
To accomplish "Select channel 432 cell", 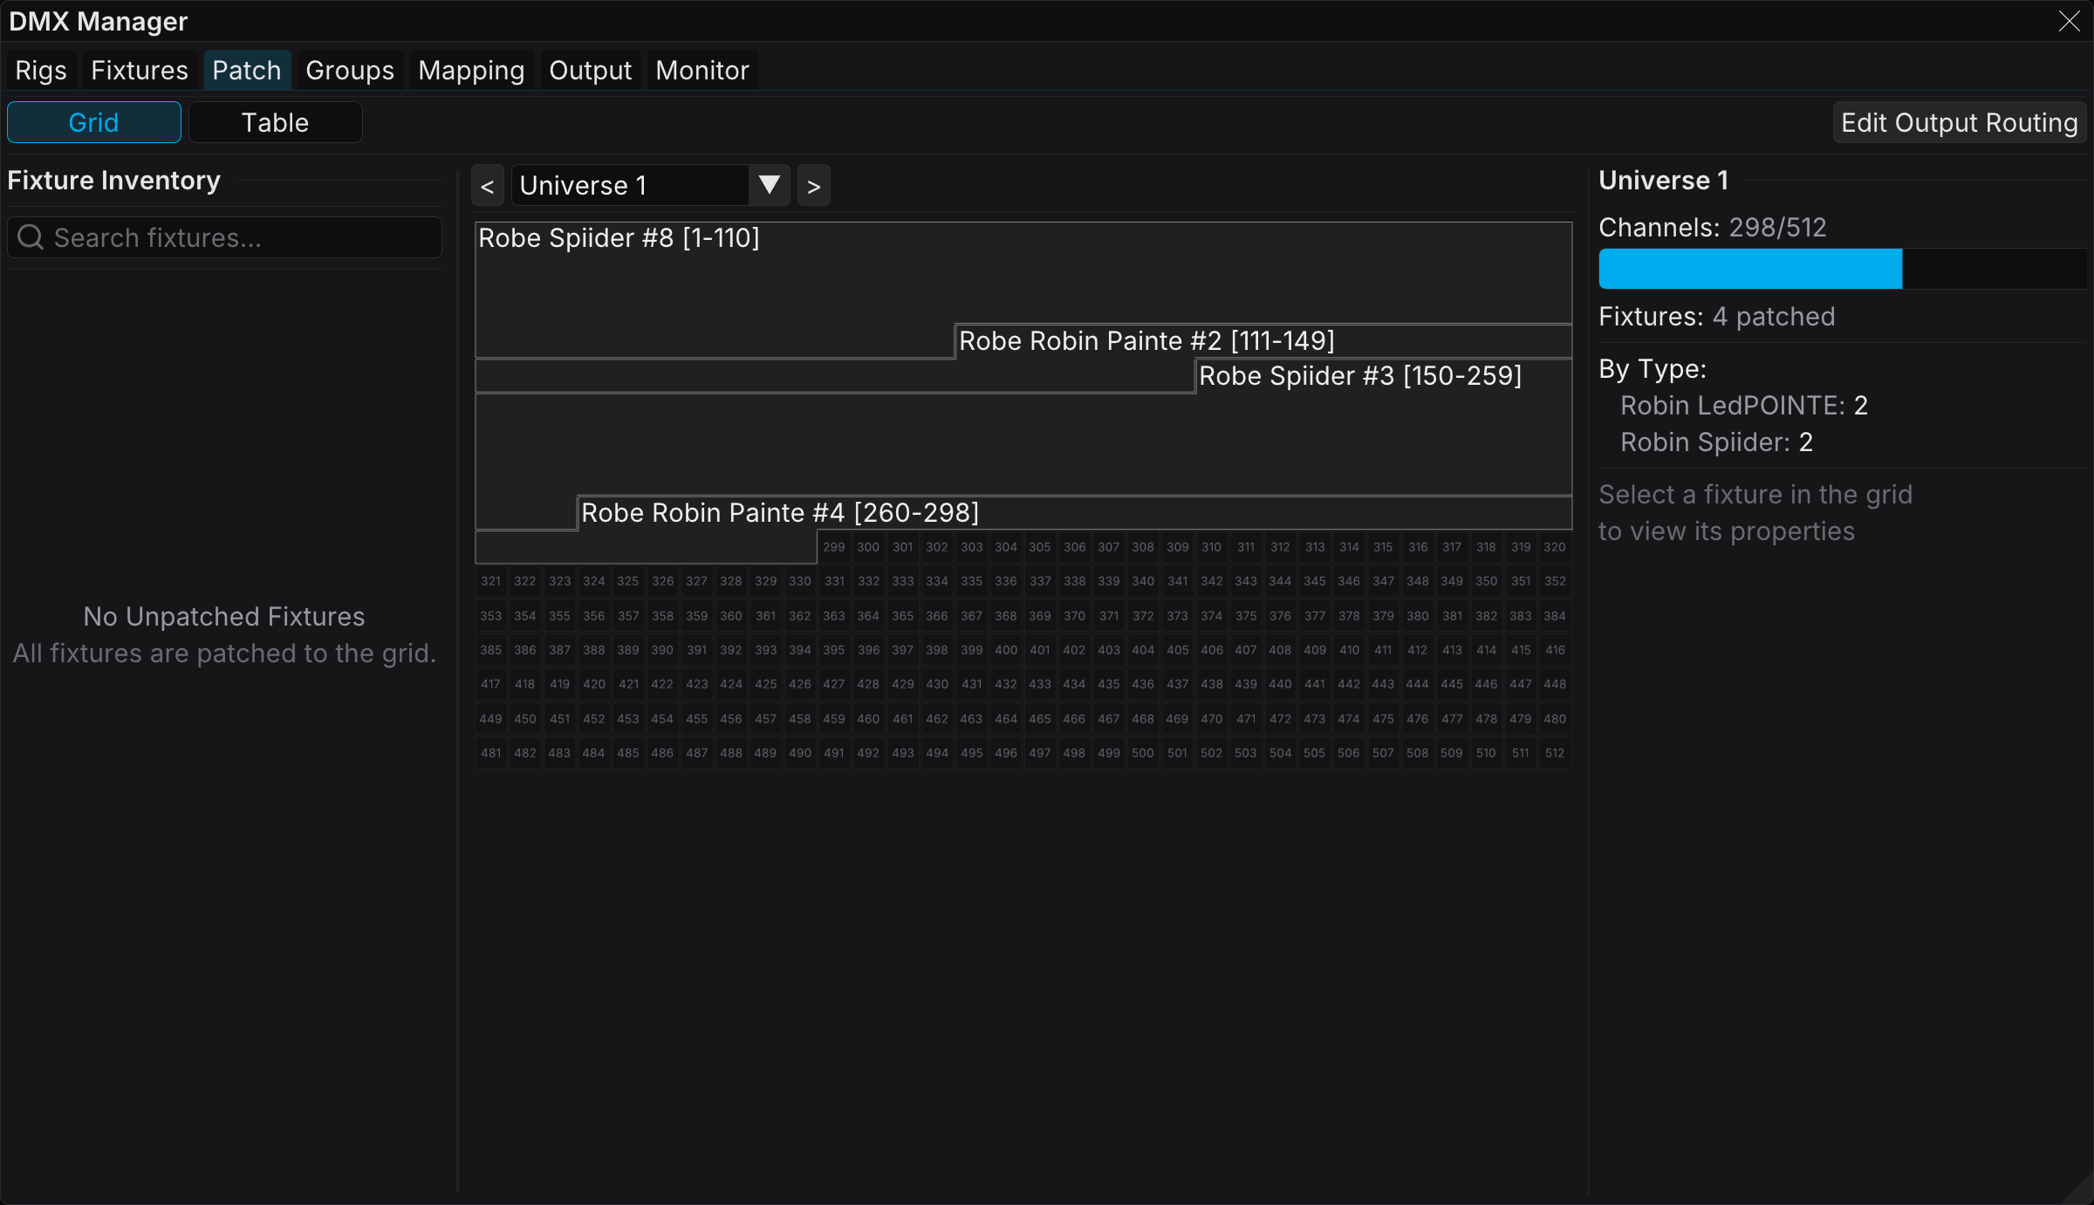I will coord(1006,684).
